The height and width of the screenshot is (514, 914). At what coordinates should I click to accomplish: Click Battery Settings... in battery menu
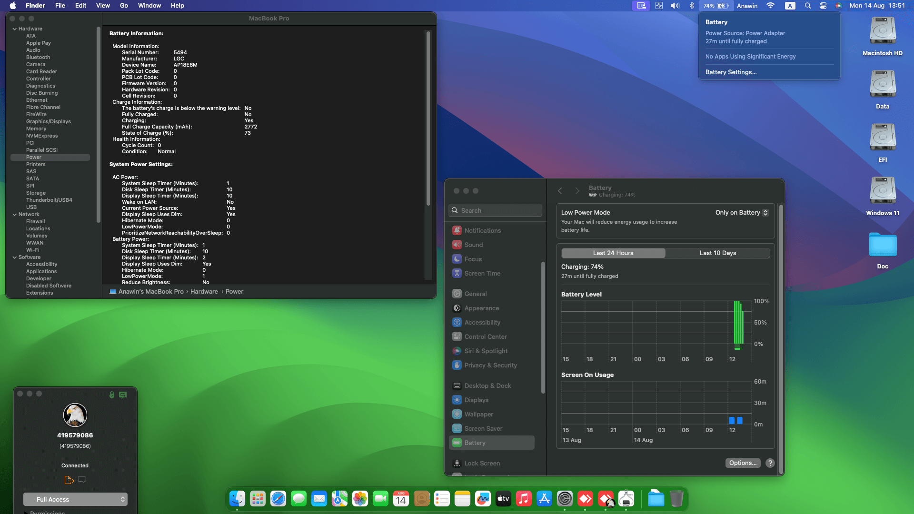click(731, 72)
